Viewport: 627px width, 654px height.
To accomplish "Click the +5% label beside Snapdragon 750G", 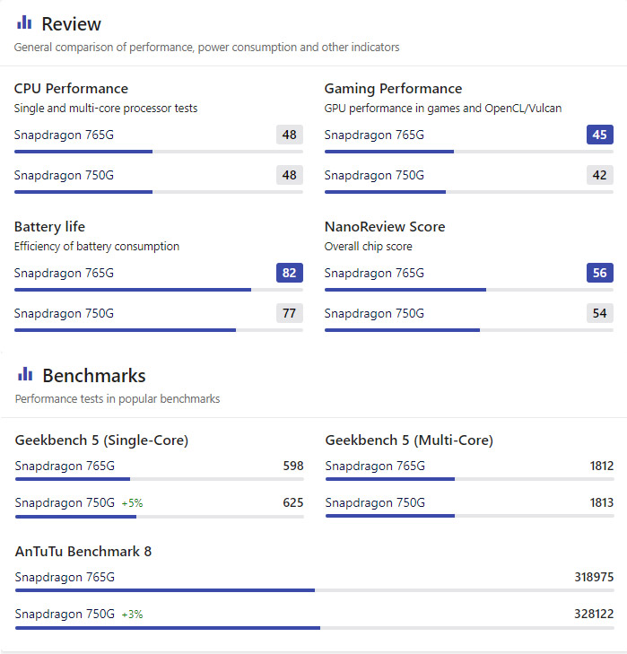I will coord(132,503).
